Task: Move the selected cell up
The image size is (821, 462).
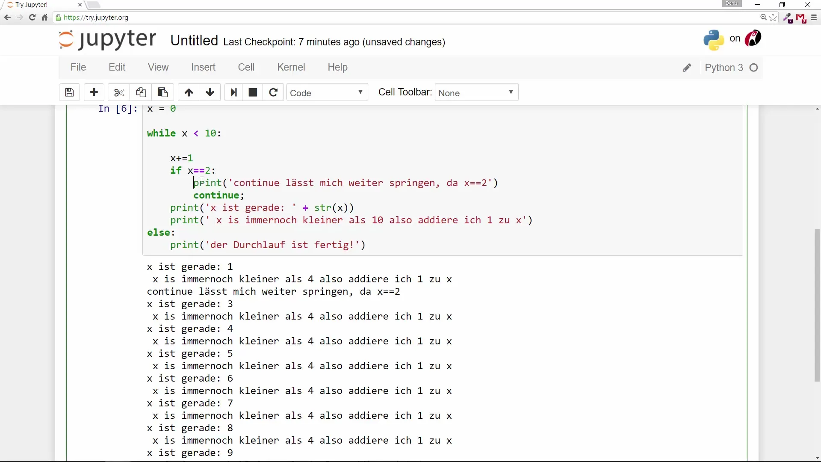Action: (x=189, y=92)
